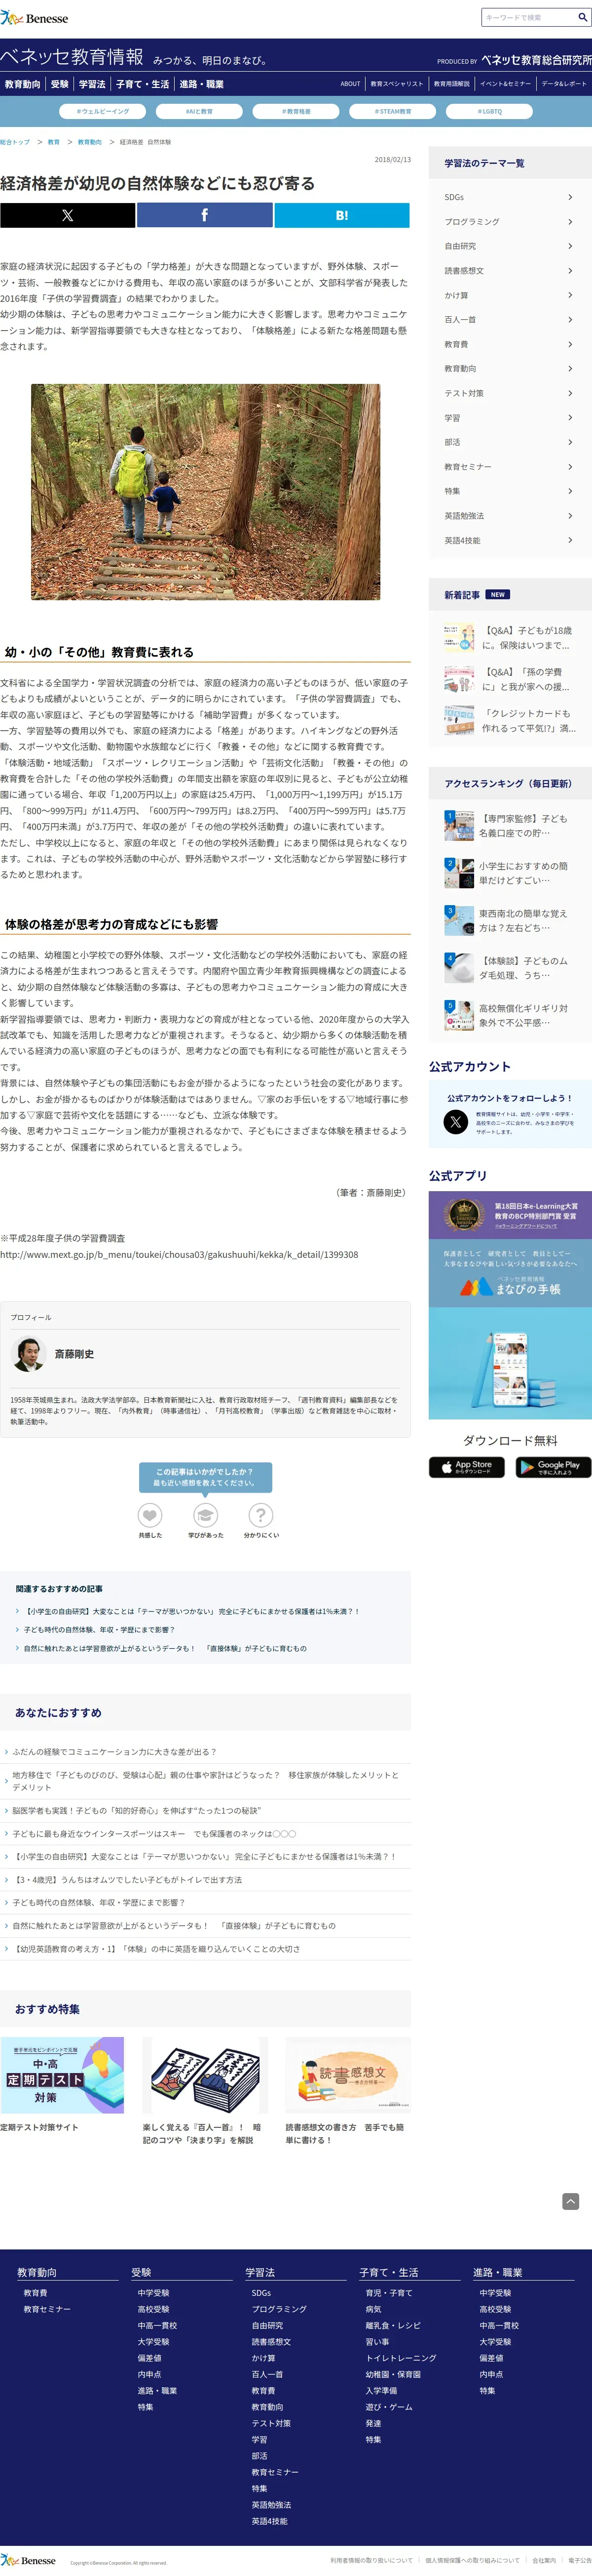Open 教育セミナー theme row in sidebar
The width and height of the screenshot is (592, 2576).
tap(509, 467)
